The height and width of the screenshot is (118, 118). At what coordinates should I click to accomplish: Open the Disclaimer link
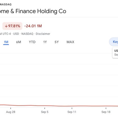click(43, 34)
